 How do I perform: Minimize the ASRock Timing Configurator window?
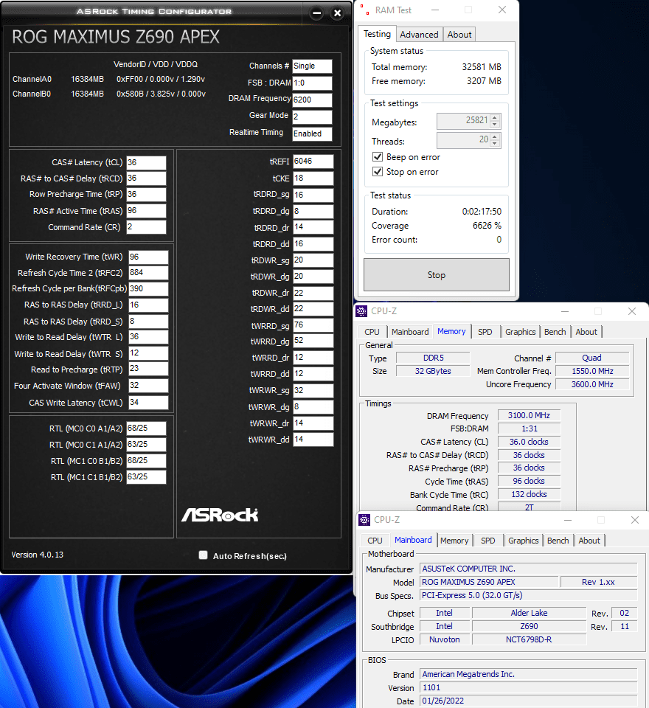317,13
